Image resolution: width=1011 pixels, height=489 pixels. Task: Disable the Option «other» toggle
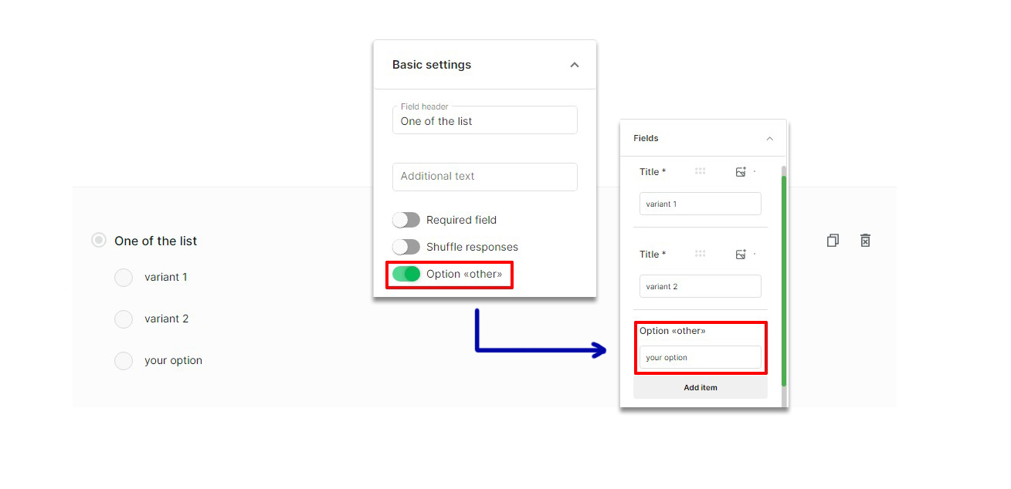[x=406, y=274]
